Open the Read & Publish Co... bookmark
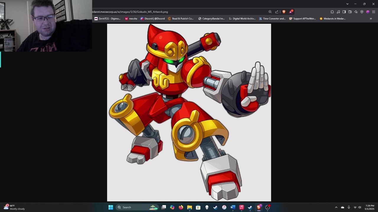 [x=180, y=19]
